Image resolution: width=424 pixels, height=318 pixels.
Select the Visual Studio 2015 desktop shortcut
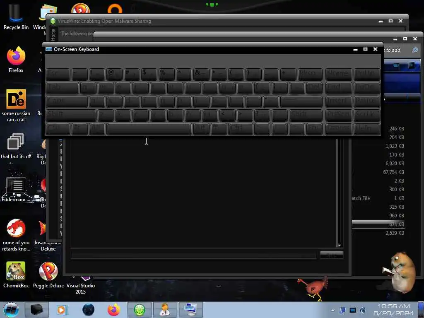pos(81,285)
